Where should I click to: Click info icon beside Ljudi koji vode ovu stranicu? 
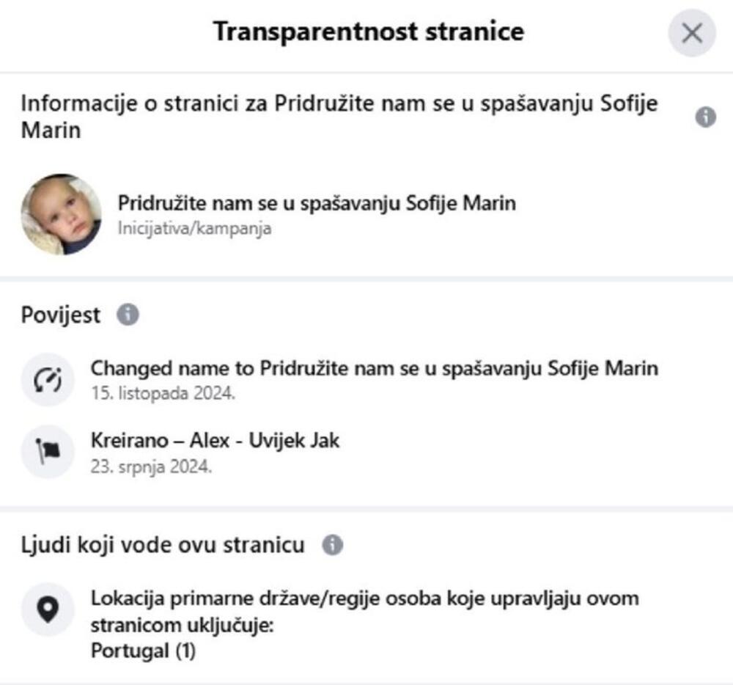[x=332, y=546]
